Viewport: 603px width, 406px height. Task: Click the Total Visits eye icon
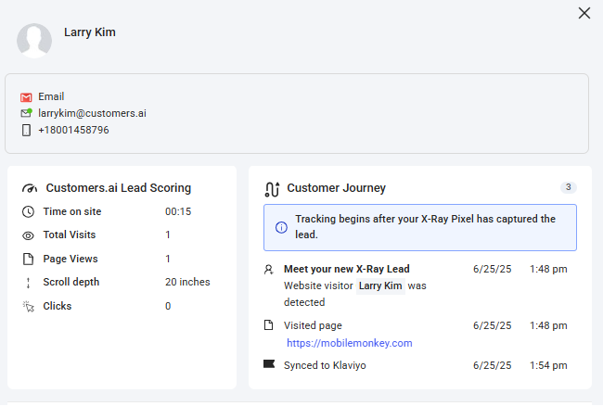tap(28, 235)
